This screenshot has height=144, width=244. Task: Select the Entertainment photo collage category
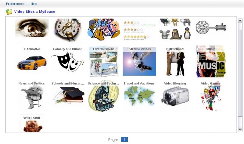pyautogui.click(x=103, y=62)
